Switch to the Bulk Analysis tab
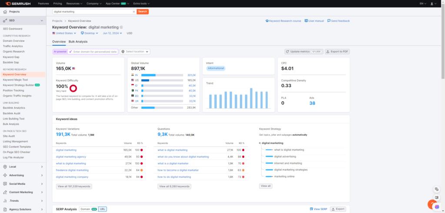445x213 pixels. 78,42
